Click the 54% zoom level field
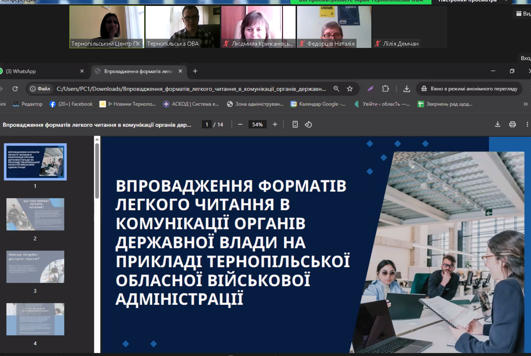Screen dimensions: 531x356 click(x=257, y=124)
